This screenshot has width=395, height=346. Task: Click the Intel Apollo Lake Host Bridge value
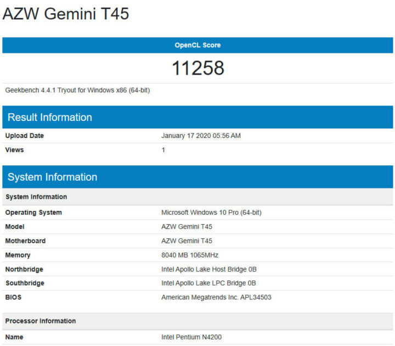click(209, 270)
